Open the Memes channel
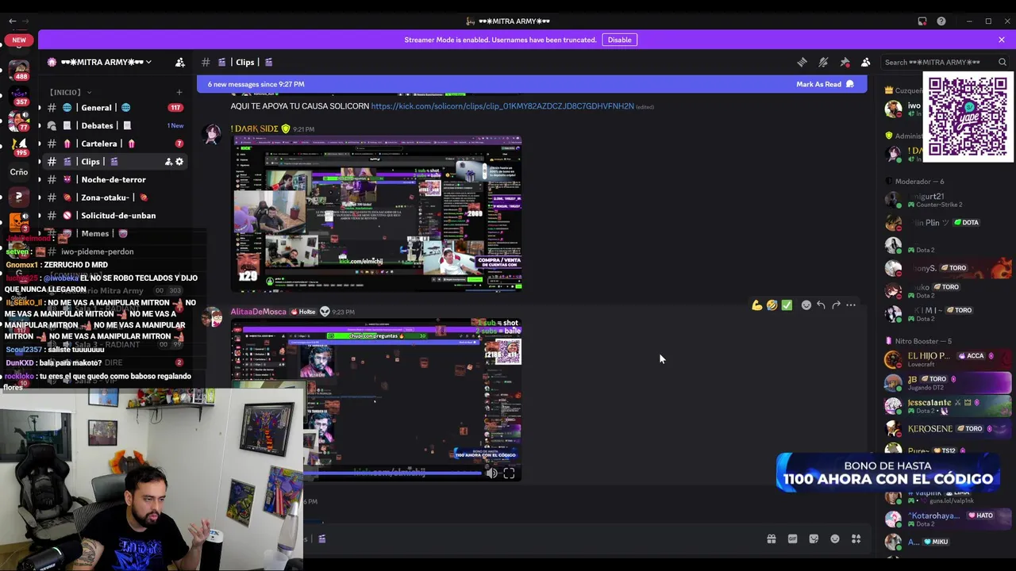The image size is (1016, 571). click(x=115, y=233)
